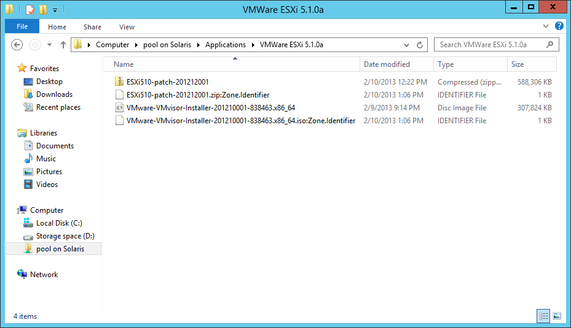Viewport: 571px width, 328px height.
Task: Expand dropdown arrow after Applications breadcrumb
Action: pos(253,45)
